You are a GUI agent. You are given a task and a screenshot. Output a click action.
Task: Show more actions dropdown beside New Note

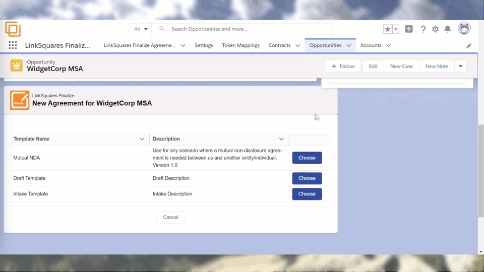(460, 66)
